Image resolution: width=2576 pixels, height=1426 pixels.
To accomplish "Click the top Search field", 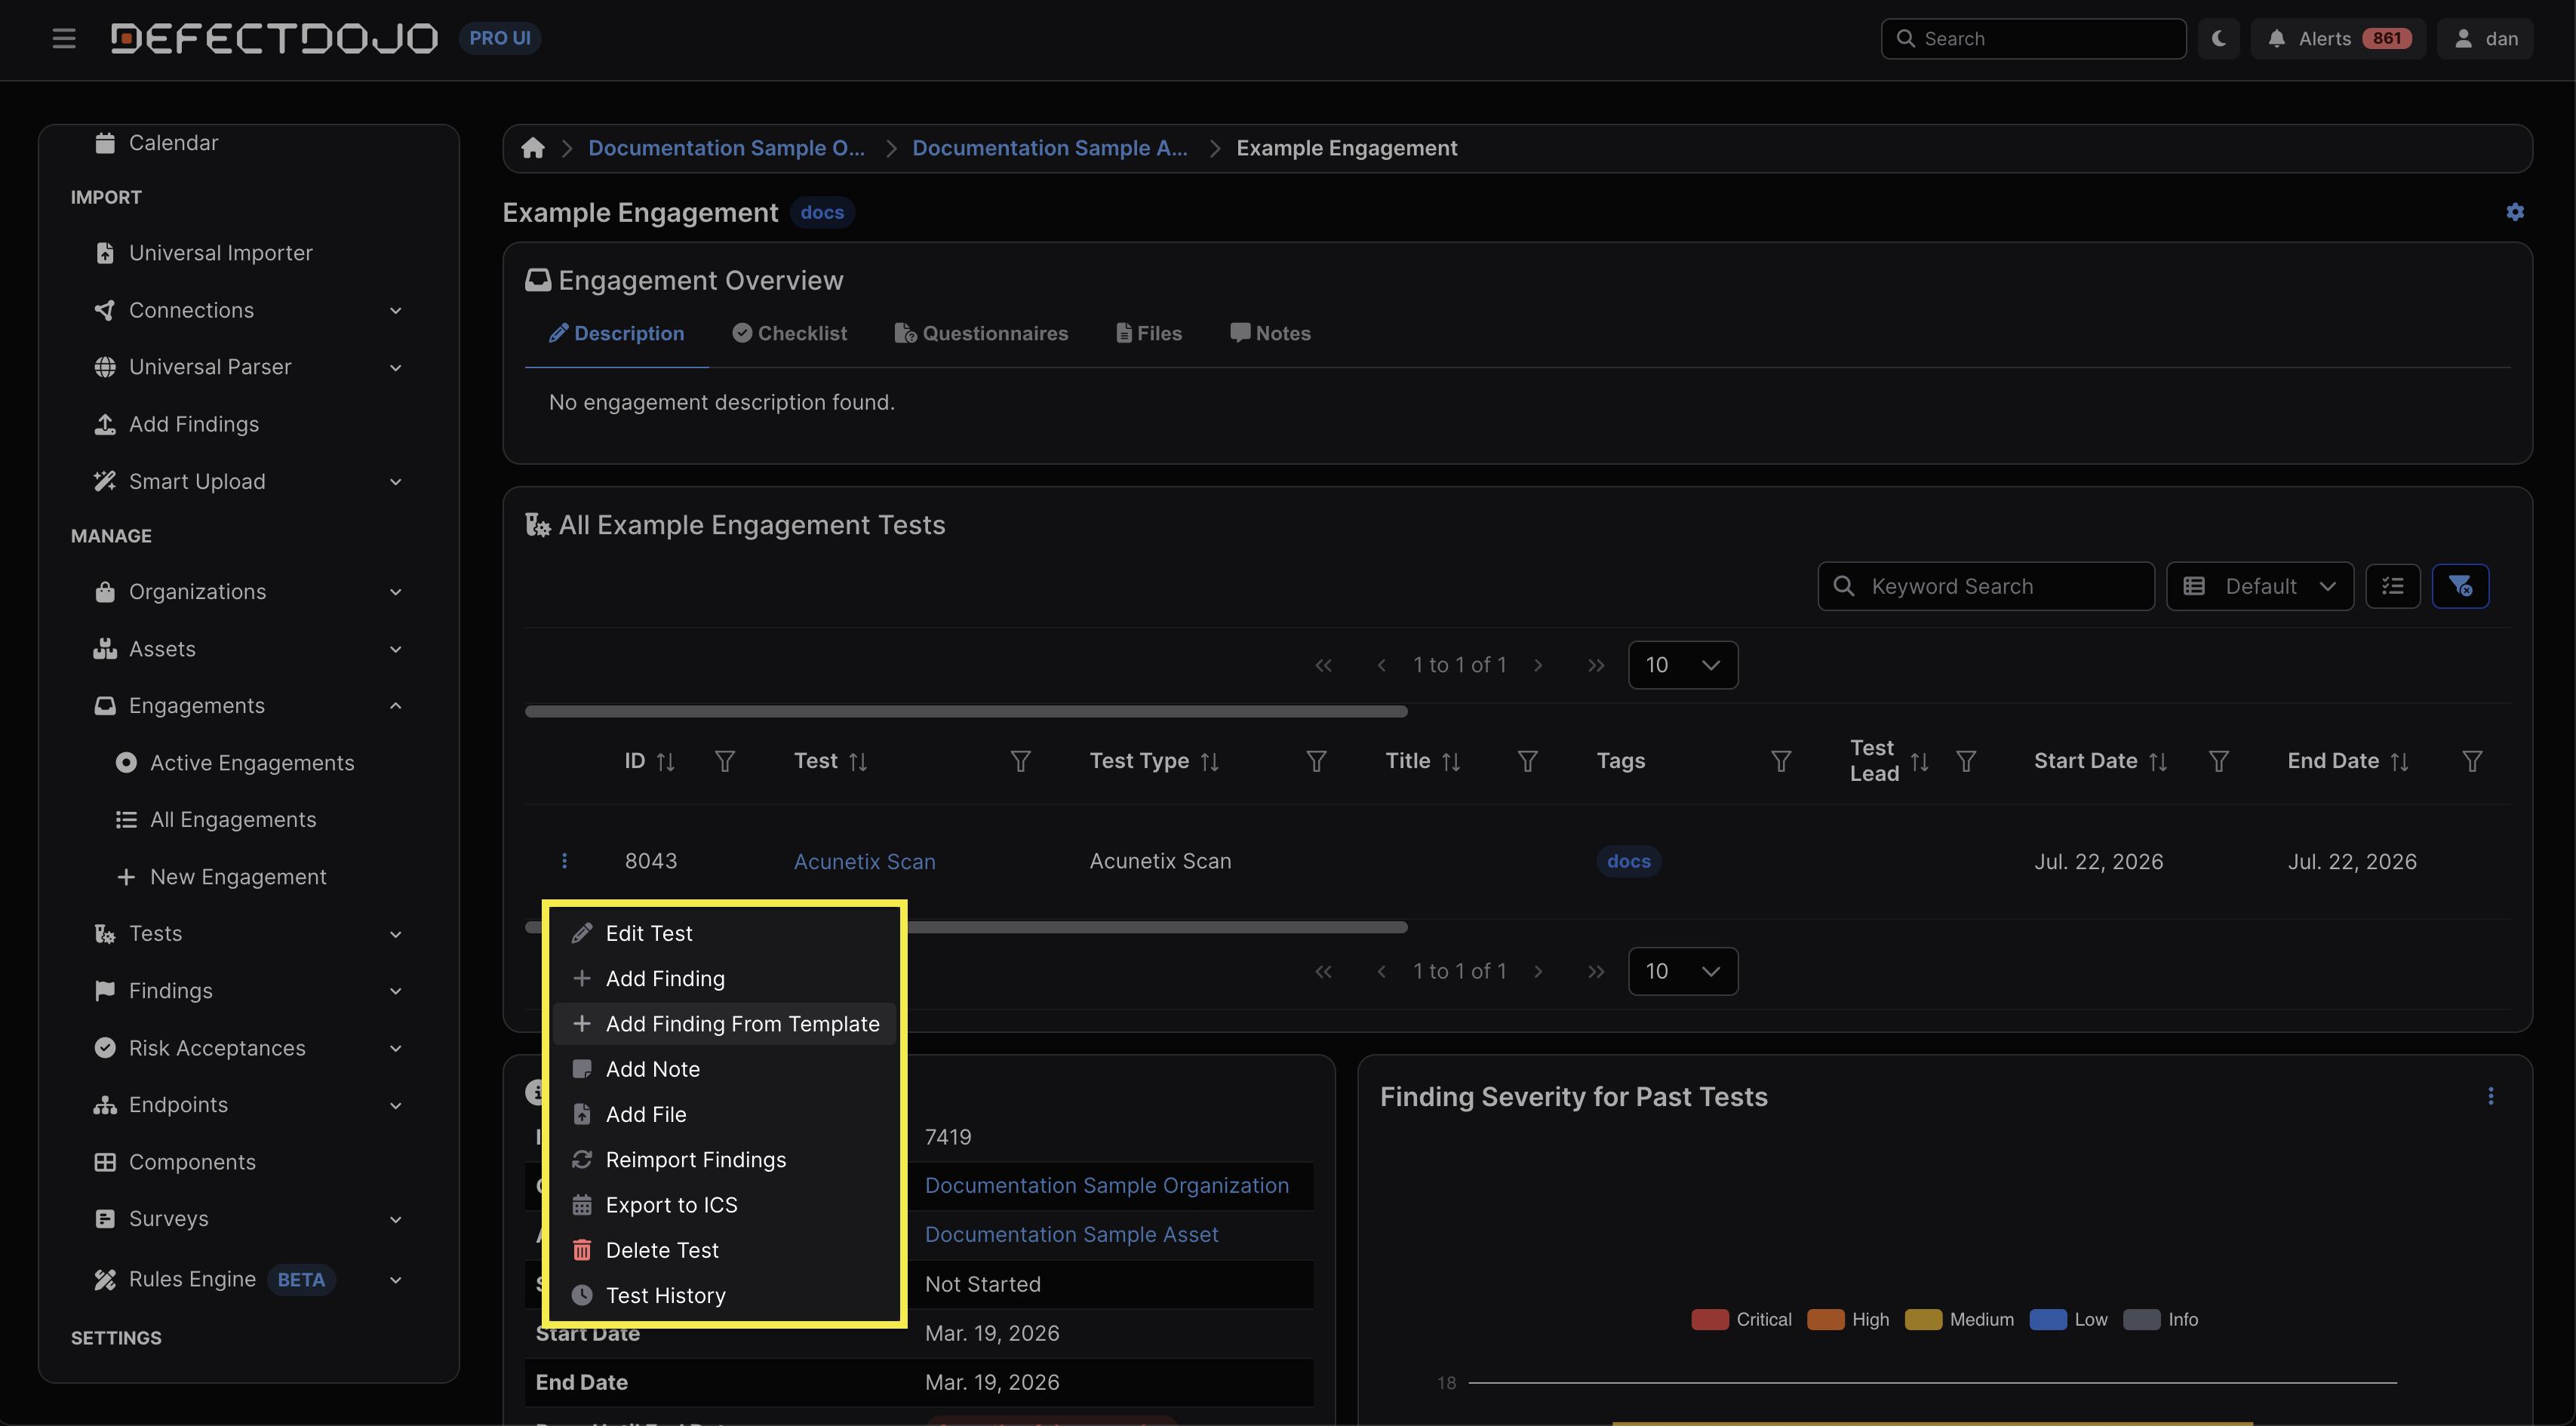I will click(x=2033, y=38).
